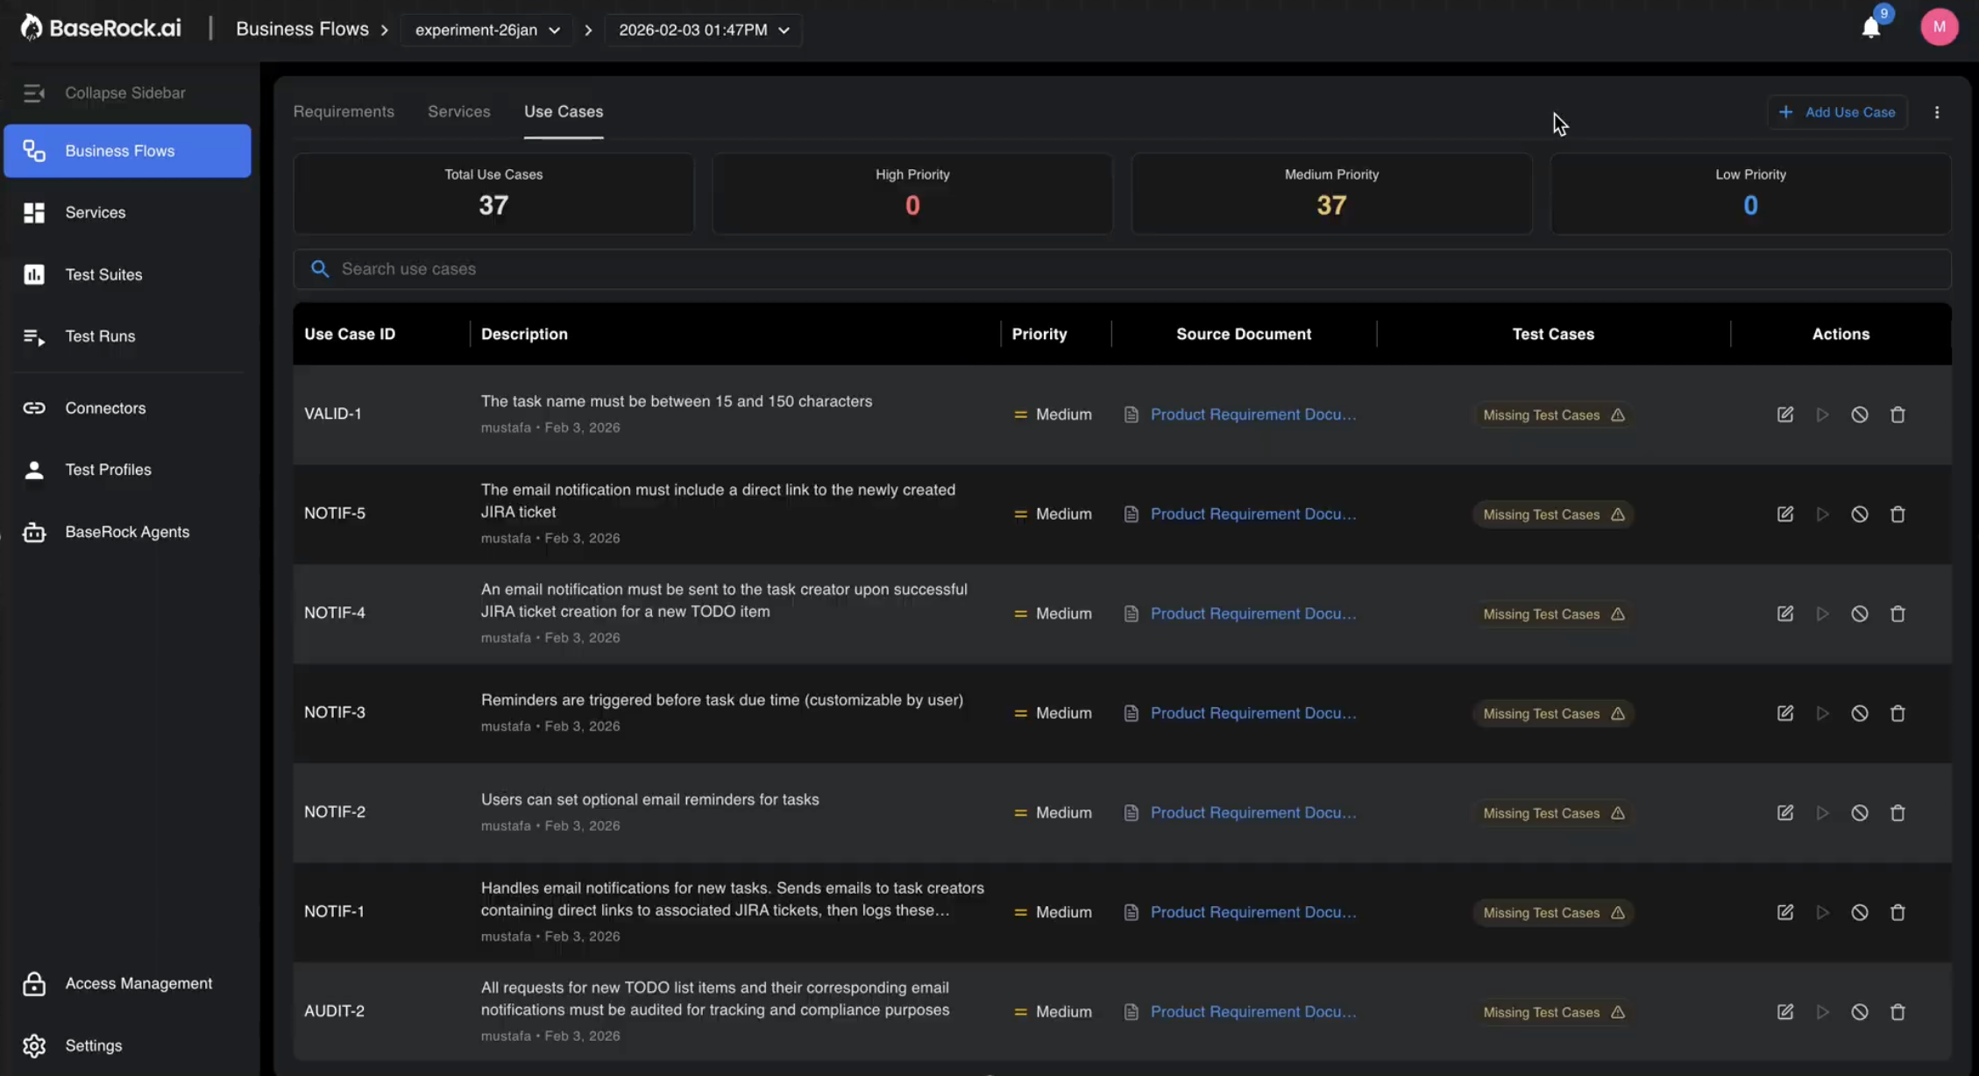1979x1076 pixels.
Task: Click the edit icon for VALID-1
Action: pyautogui.click(x=1785, y=414)
